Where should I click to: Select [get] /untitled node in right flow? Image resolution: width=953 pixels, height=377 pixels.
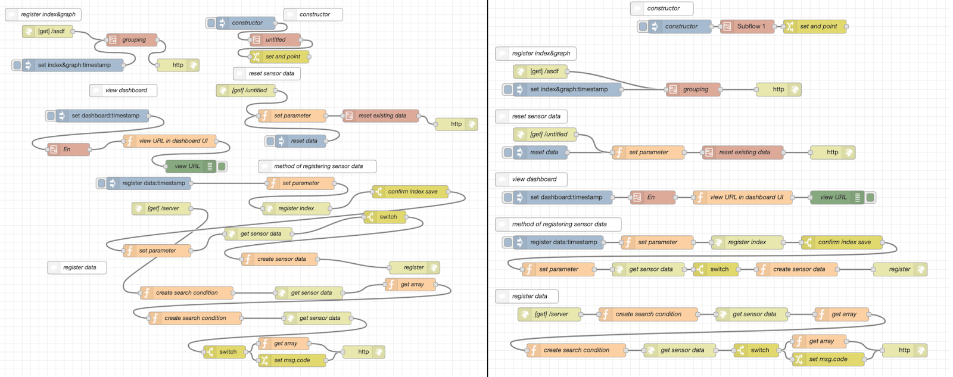click(545, 135)
